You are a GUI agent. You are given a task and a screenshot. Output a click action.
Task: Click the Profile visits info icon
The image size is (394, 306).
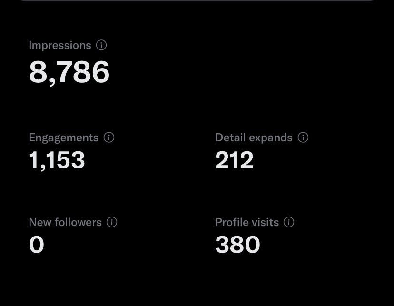point(289,222)
